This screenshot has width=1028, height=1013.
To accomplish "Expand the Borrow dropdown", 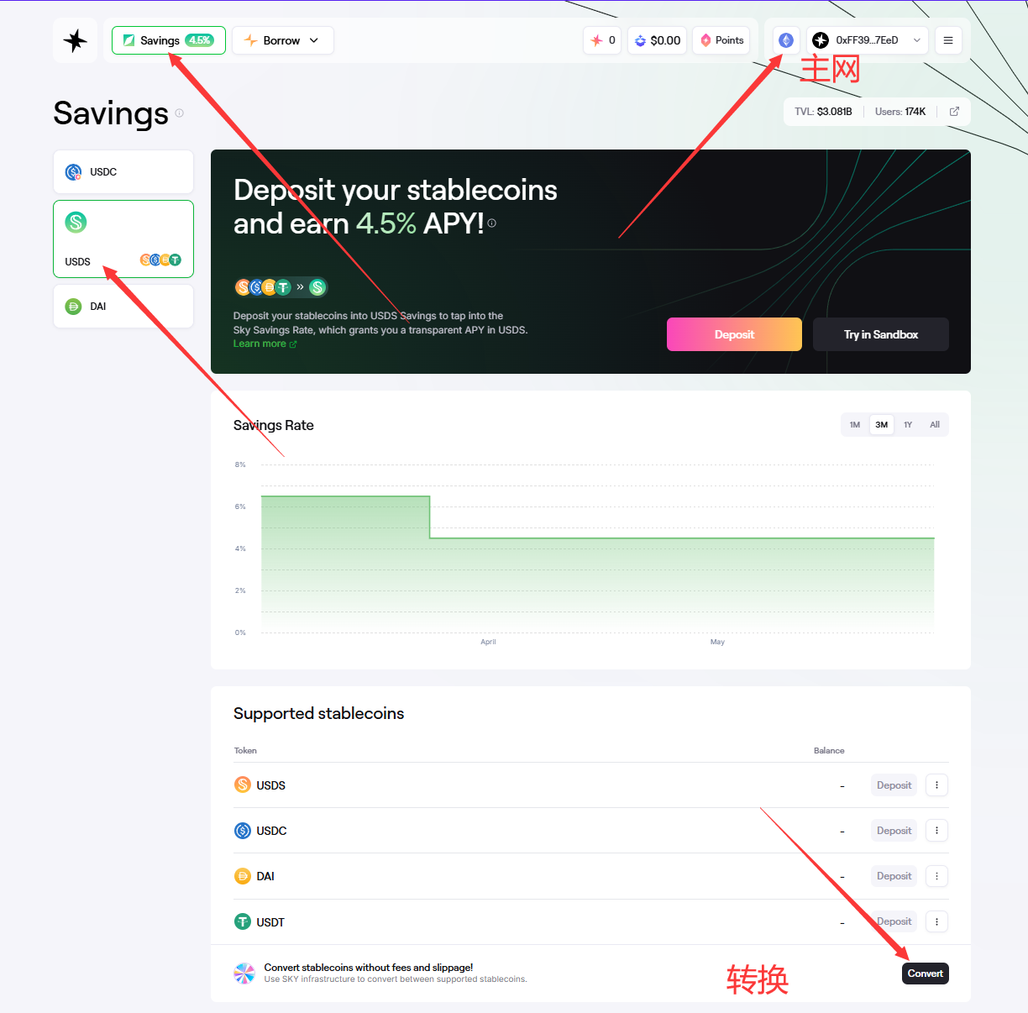I will point(283,40).
